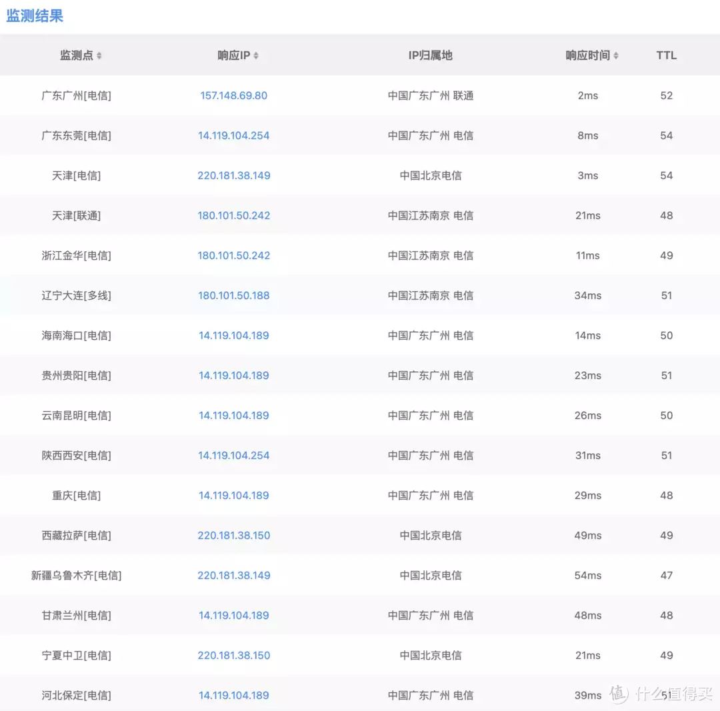Open IP 157.148.69.80 for 广东广州[电信]
Viewport: 720px width, 711px height.
click(x=233, y=95)
